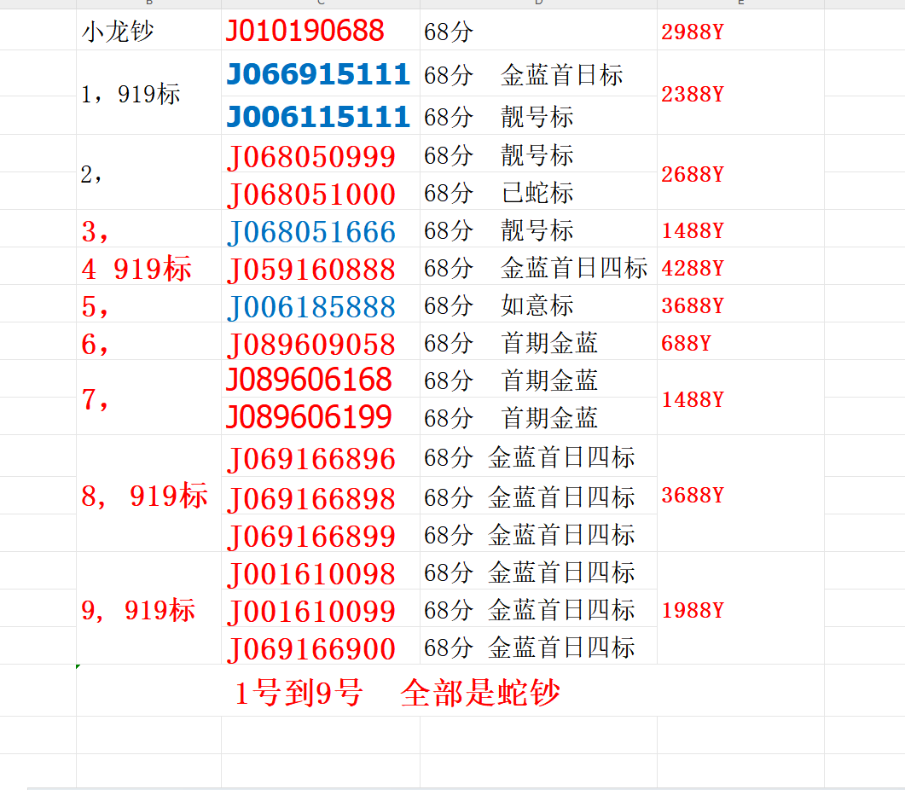Screen dimensions: 905x790
Task: Click the 688Y price cell
Action: tap(686, 343)
